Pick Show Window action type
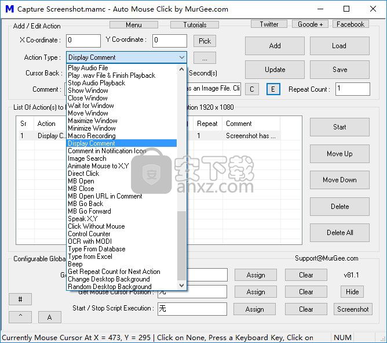Screen dimensions: 387x343 click(x=88, y=91)
